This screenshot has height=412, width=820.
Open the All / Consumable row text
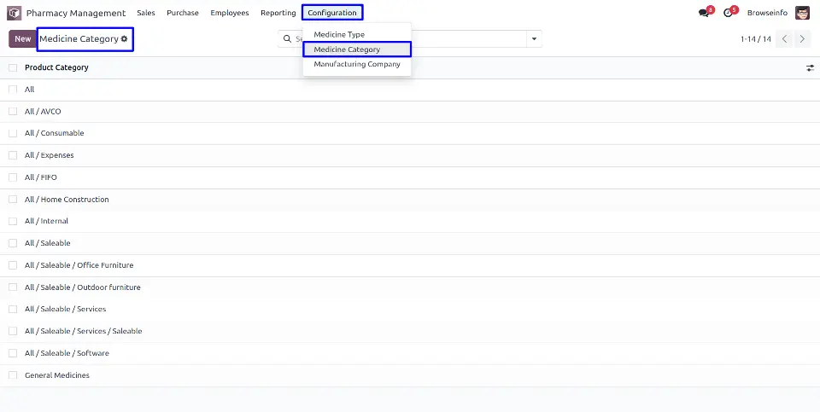click(x=55, y=134)
